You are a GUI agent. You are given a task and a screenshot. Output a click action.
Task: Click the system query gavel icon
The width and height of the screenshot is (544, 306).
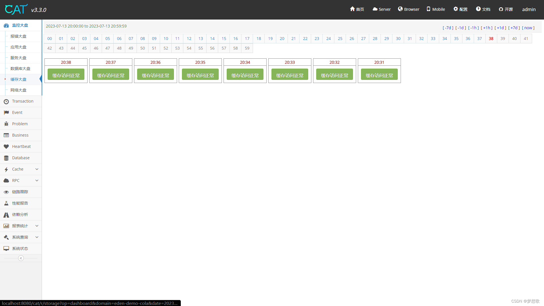6,237
